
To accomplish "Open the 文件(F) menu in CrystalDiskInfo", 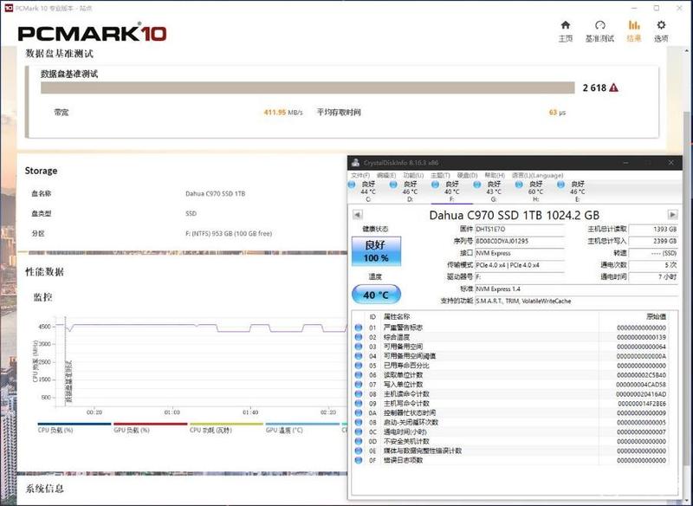I will pyautogui.click(x=360, y=175).
